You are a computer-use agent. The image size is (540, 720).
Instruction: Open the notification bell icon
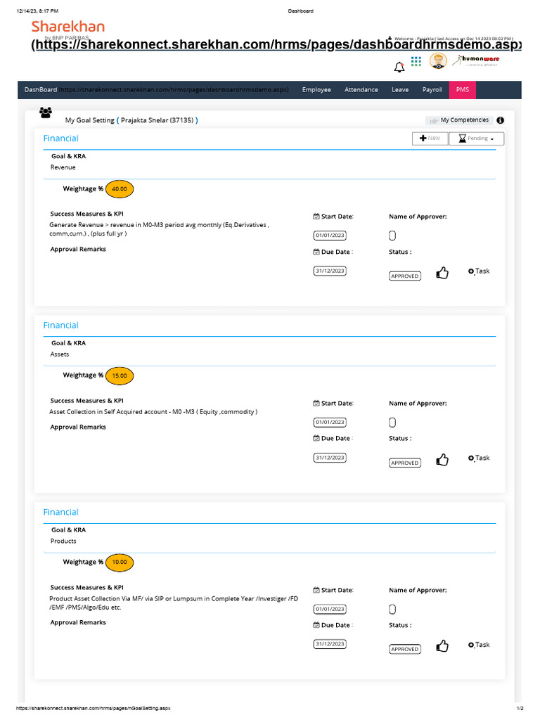pos(399,67)
